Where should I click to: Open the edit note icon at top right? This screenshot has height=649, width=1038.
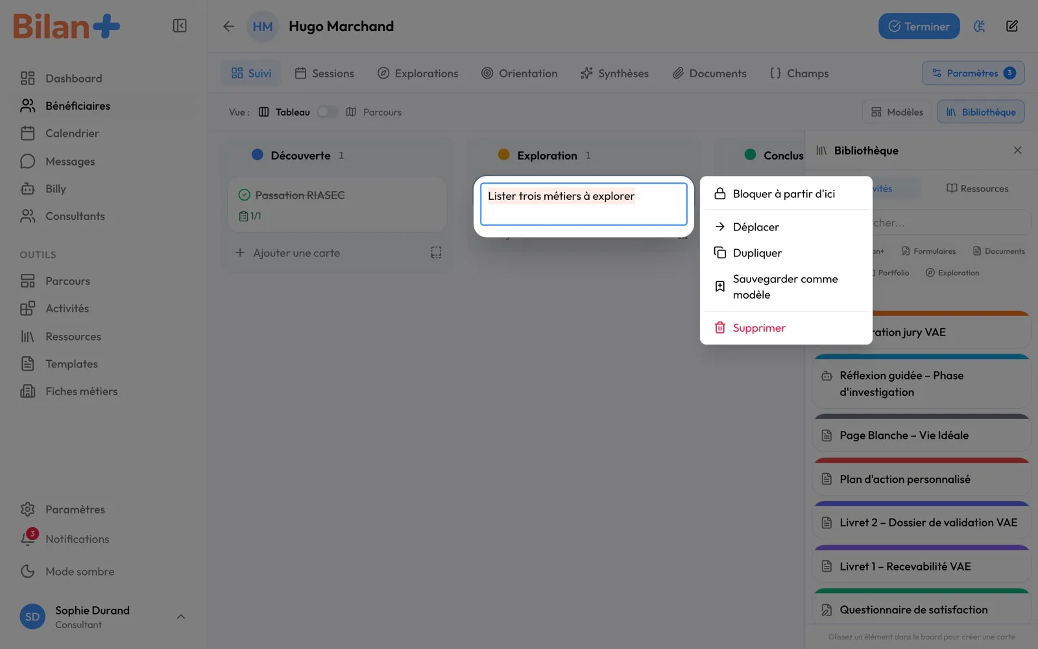[1012, 27]
